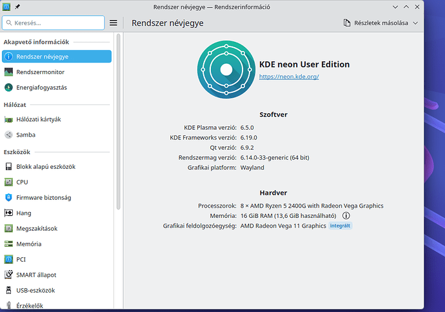Click the Samba share icon
This screenshot has height=312, width=445.
9,135
